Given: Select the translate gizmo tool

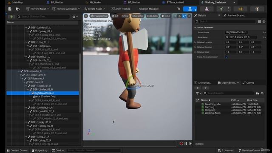Looking at the screenshot, I should 179,16.
